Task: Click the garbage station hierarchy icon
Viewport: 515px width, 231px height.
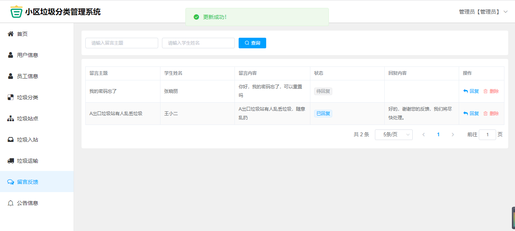Action: tap(11, 119)
